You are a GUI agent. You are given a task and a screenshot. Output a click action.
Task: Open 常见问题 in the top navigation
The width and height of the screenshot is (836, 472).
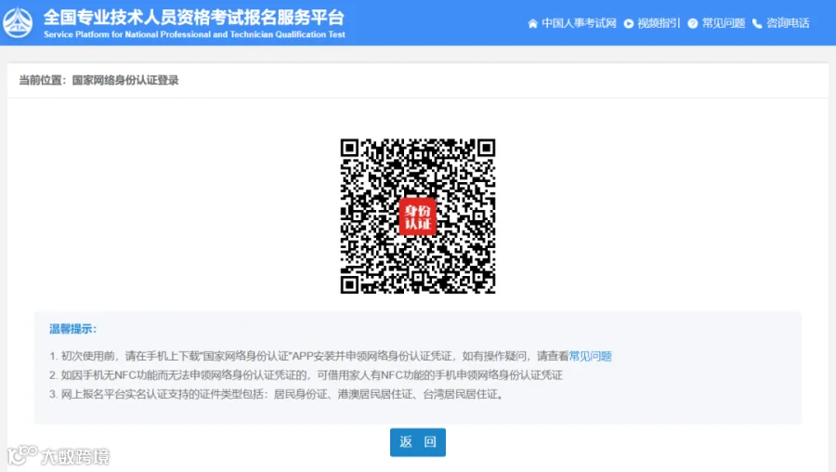click(x=723, y=23)
